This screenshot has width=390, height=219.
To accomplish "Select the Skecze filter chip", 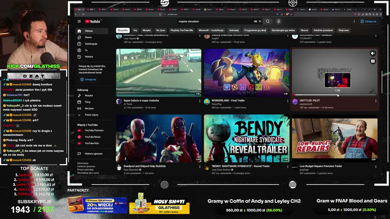I will click(x=304, y=30).
